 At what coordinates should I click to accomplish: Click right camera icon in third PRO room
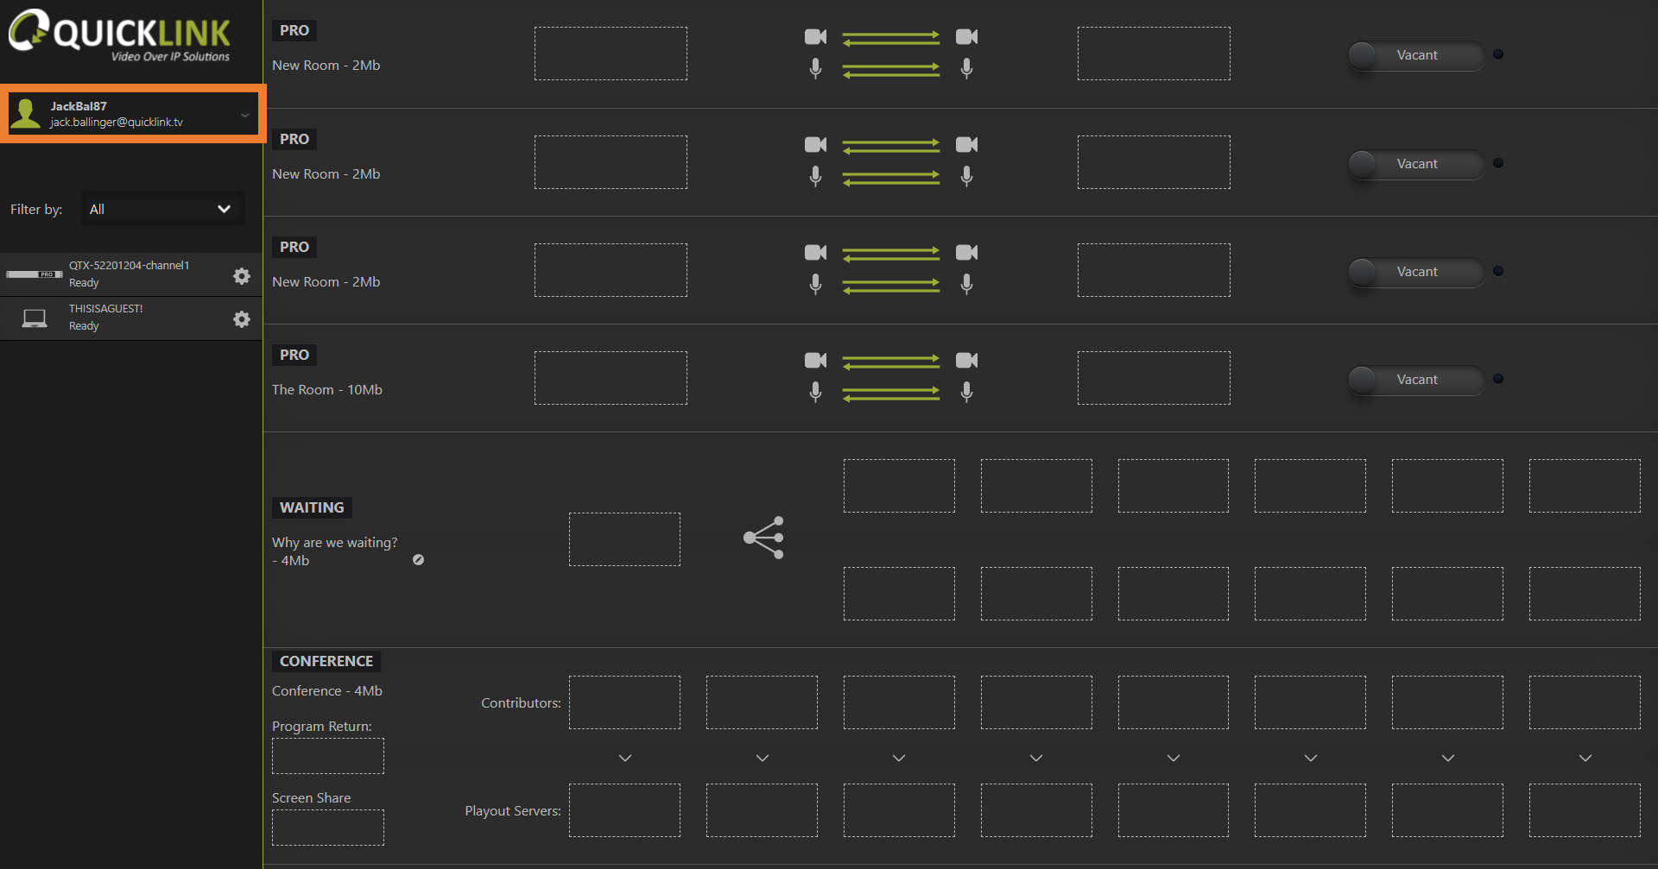coord(966,252)
